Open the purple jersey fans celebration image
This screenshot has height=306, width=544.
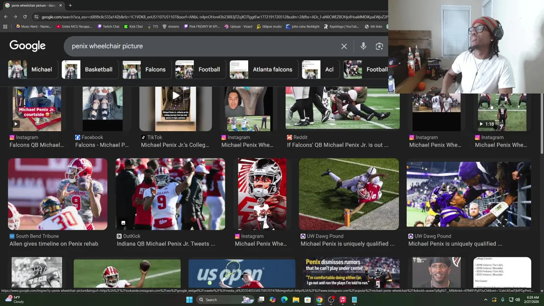tap(469, 194)
